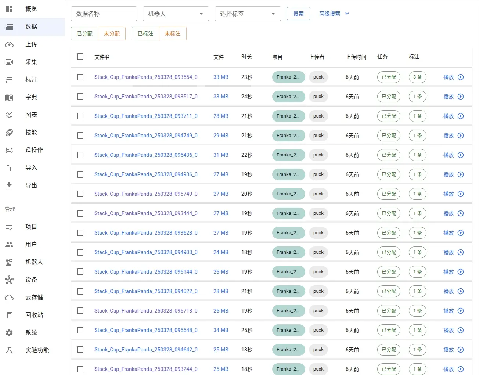Click the 数据名称 name input field
Screen dimensions: 479x375
[104, 14]
